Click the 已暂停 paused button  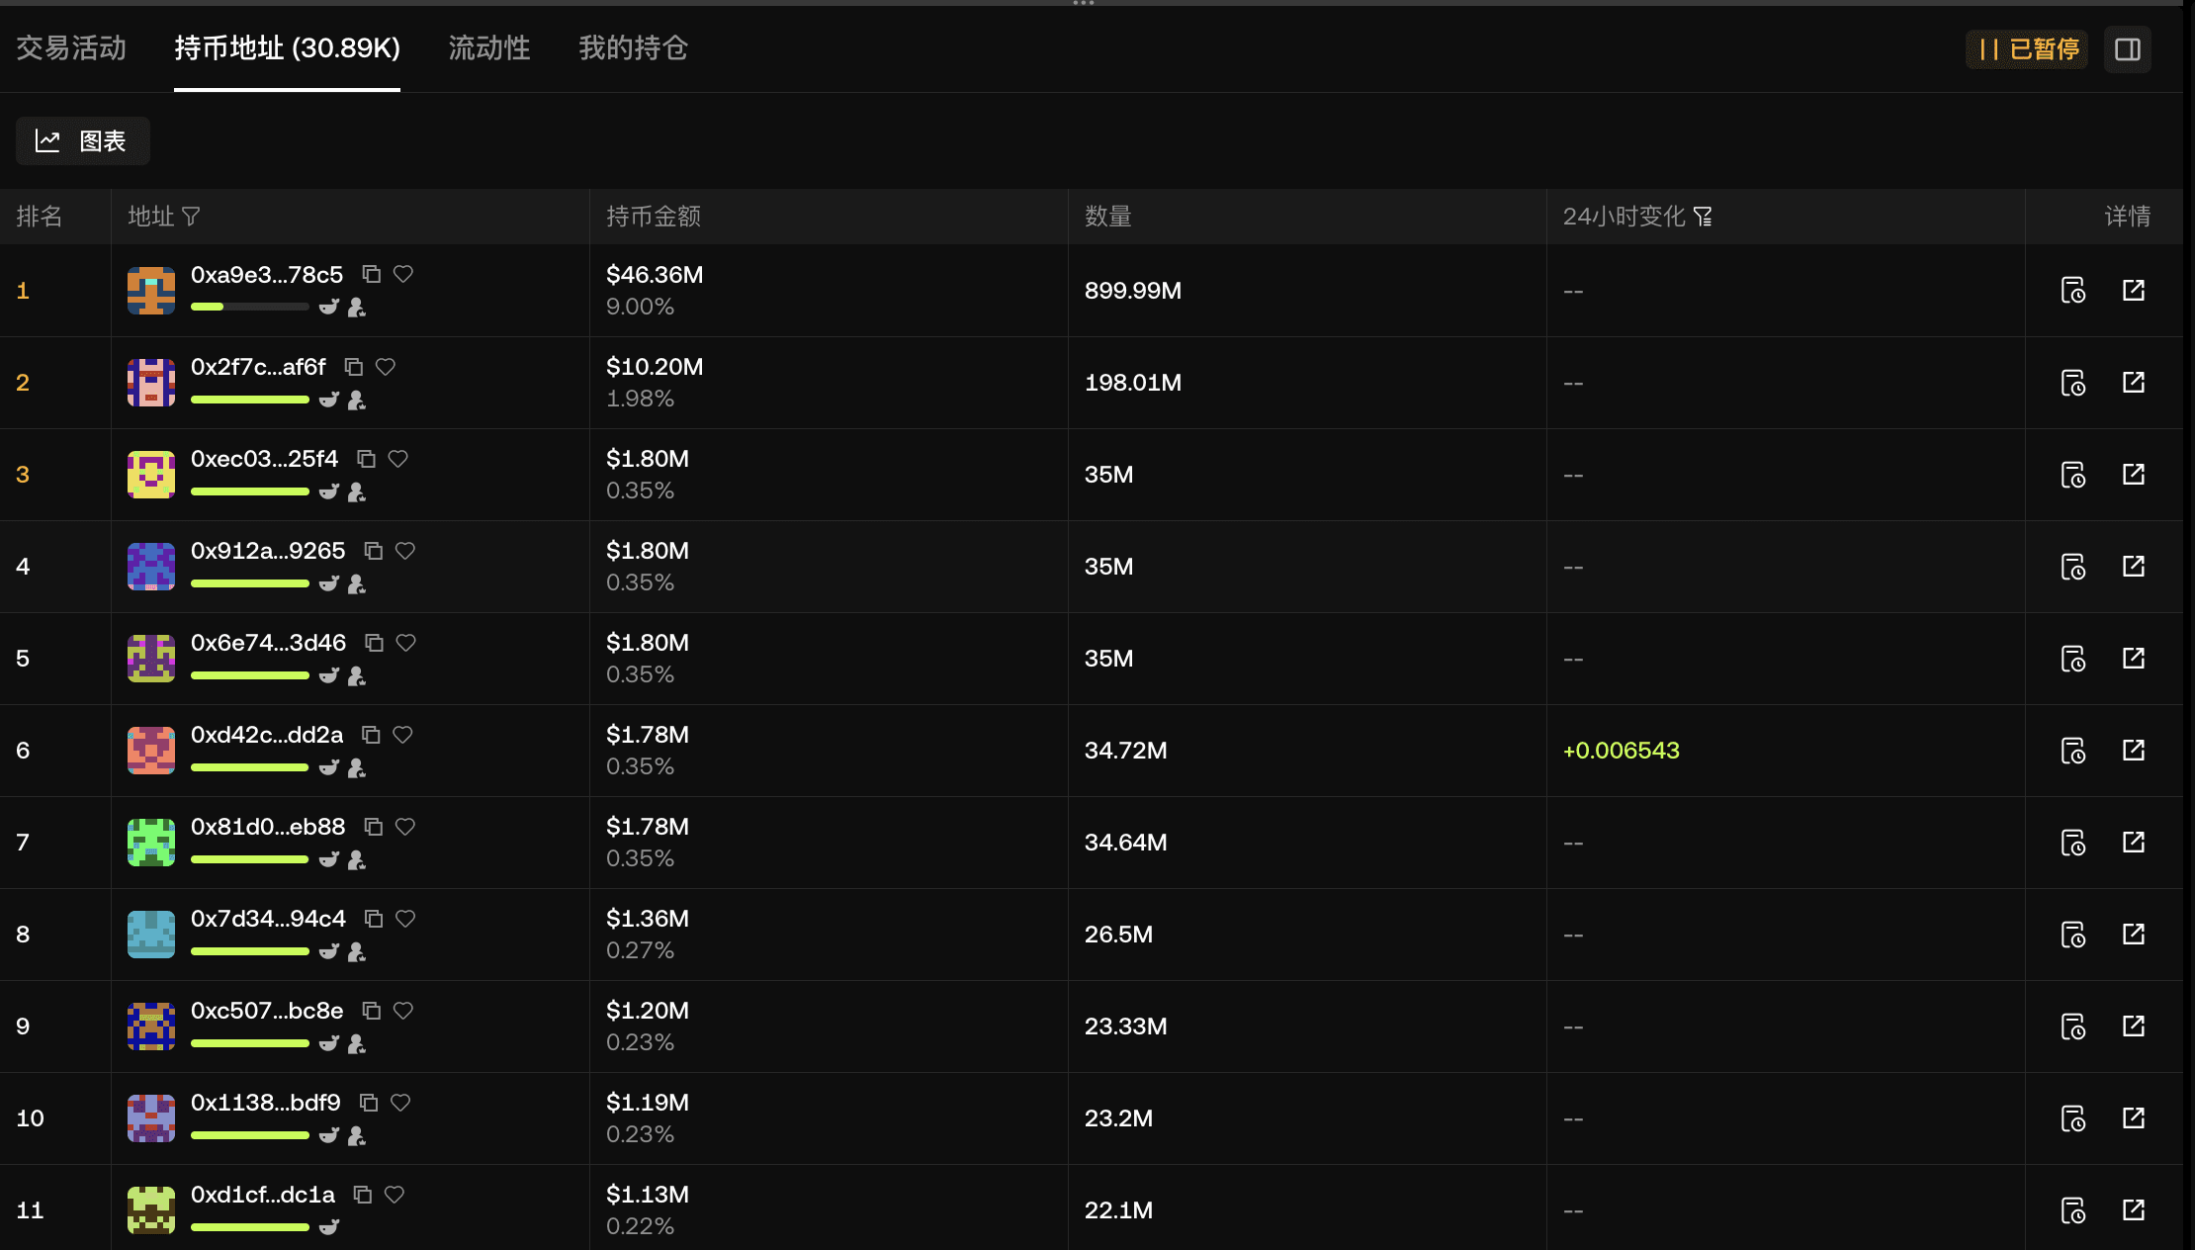click(x=2028, y=49)
